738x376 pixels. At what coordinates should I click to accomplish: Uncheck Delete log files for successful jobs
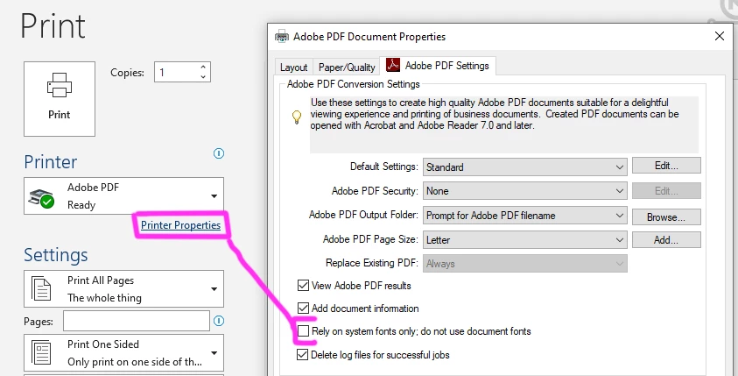[x=302, y=355]
